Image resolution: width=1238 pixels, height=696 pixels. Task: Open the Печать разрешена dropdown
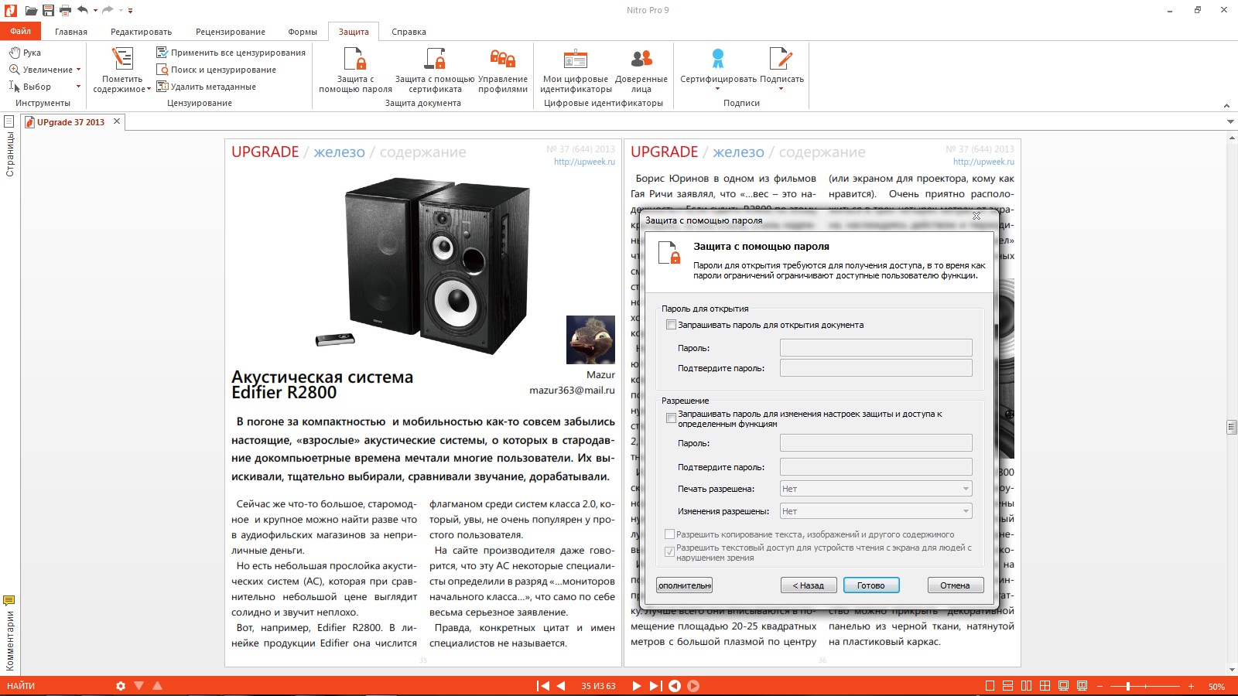tap(876, 489)
